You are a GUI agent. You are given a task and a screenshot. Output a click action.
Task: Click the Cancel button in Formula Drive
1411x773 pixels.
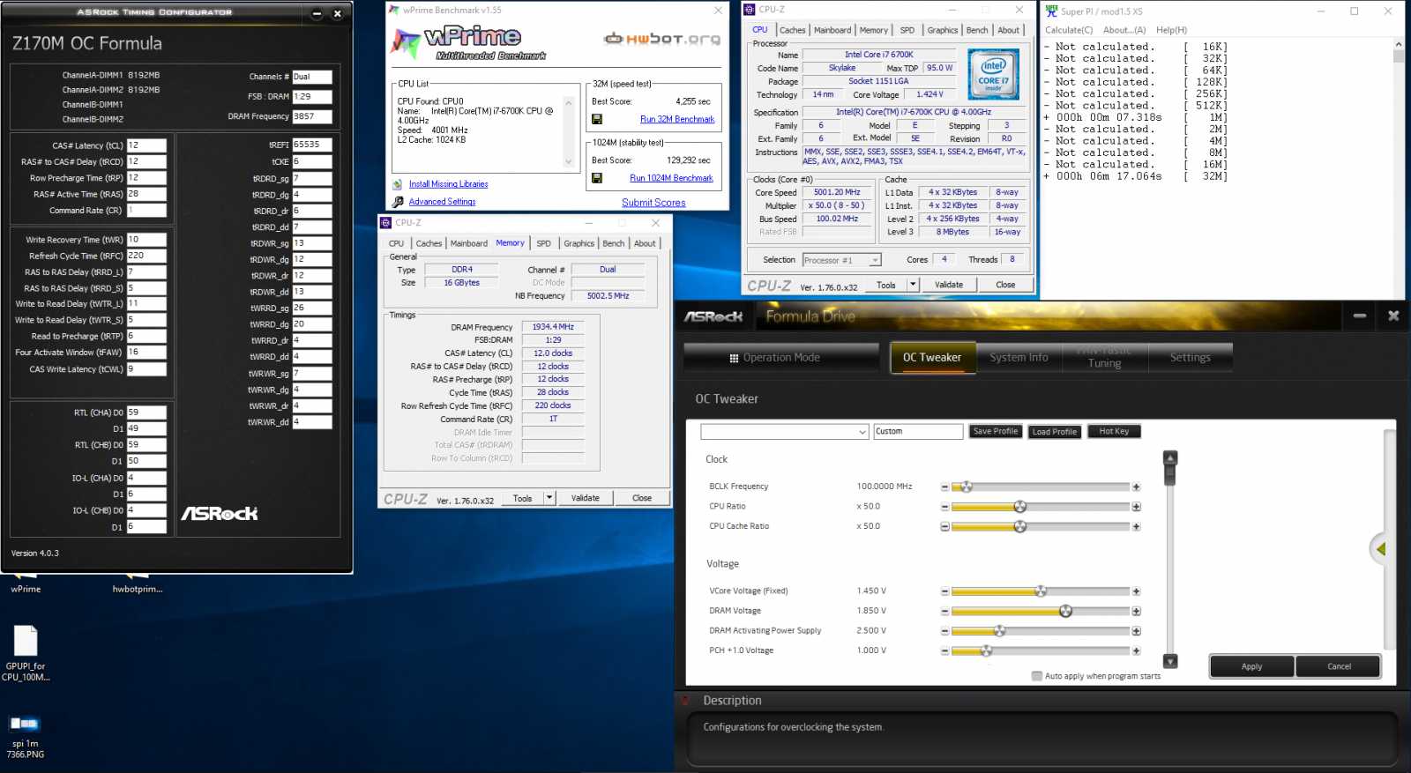pos(1339,666)
